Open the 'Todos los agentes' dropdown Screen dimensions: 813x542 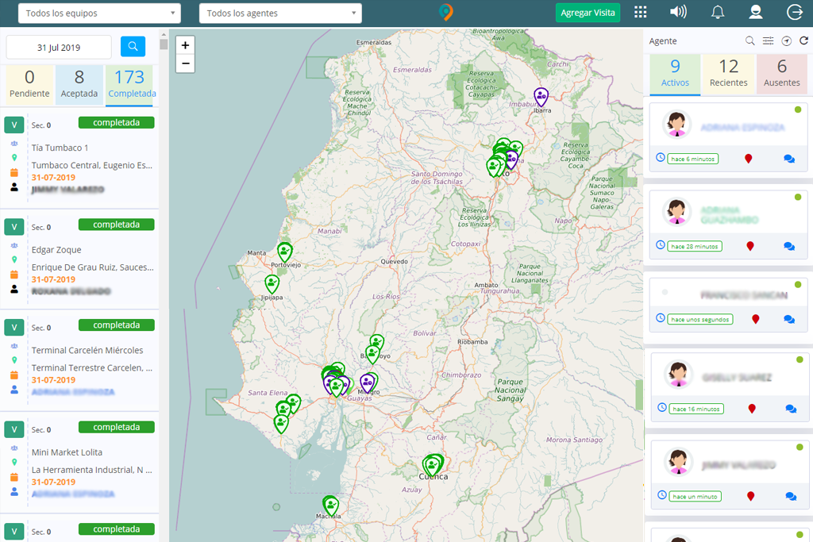pos(280,13)
